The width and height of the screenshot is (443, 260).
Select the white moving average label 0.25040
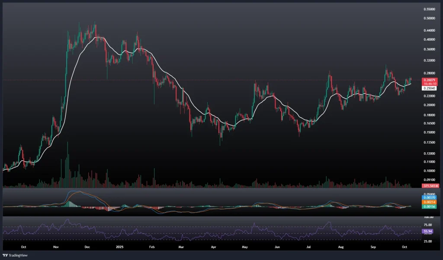point(430,88)
